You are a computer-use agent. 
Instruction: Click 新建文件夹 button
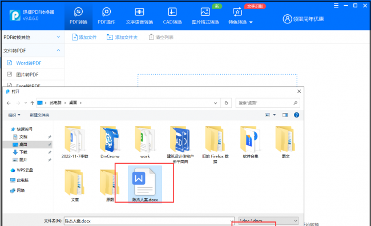tap(39, 115)
